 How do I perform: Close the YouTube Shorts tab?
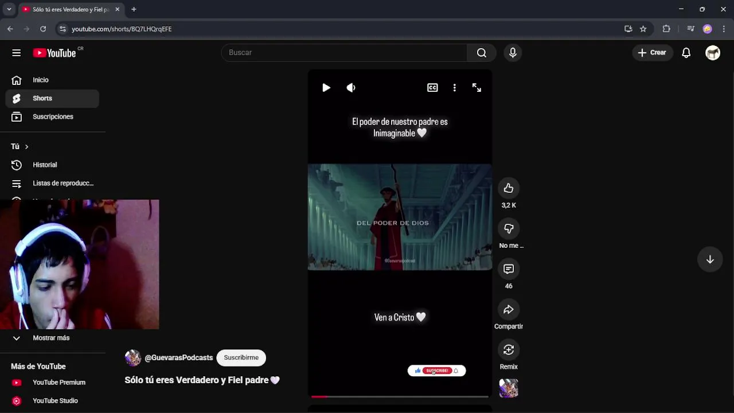[x=118, y=9]
